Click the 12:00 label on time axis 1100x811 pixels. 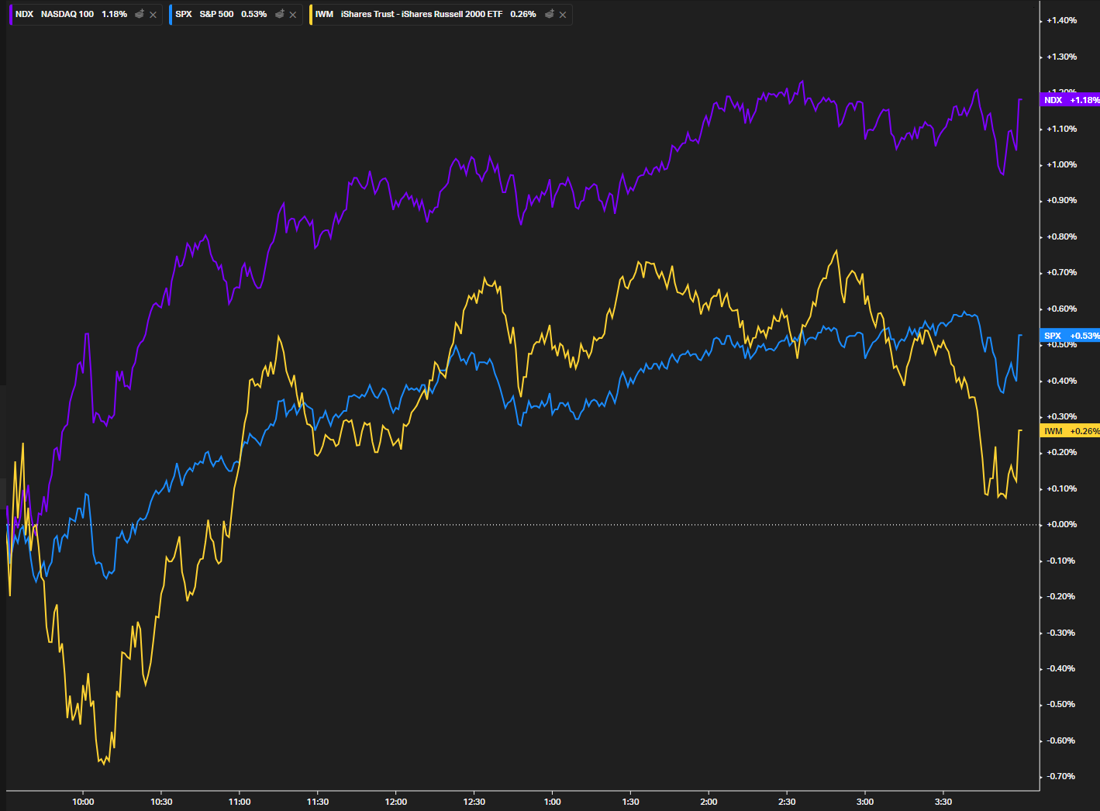pos(396,802)
